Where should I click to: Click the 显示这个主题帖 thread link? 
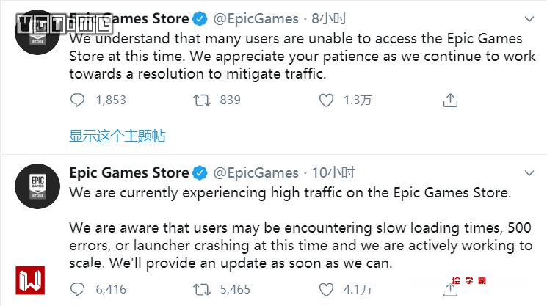[x=117, y=136]
